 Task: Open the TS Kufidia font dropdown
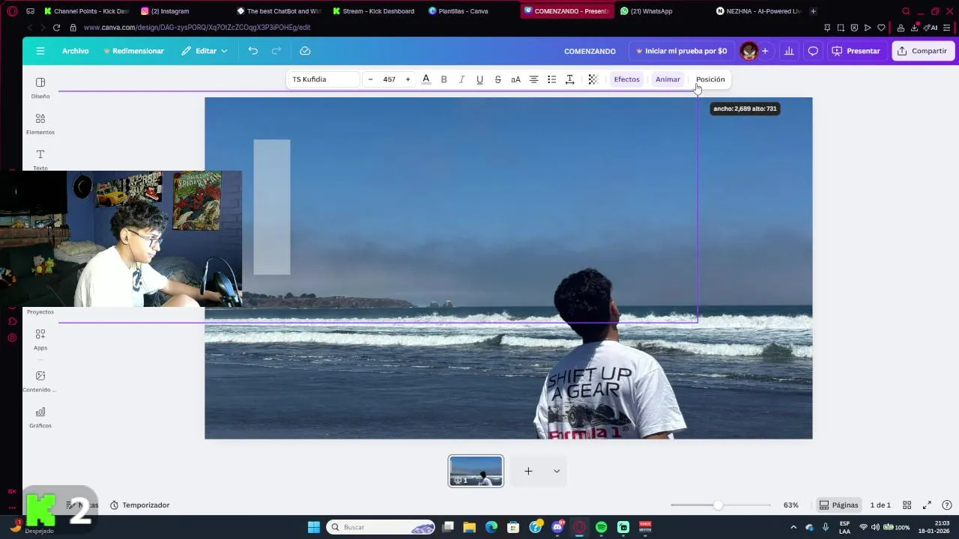(323, 79)
